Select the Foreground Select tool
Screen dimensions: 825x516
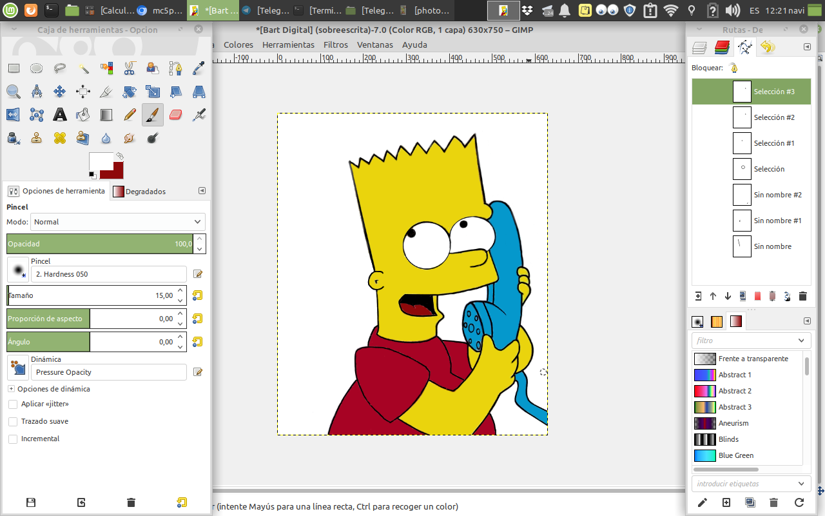click(153, 68)
